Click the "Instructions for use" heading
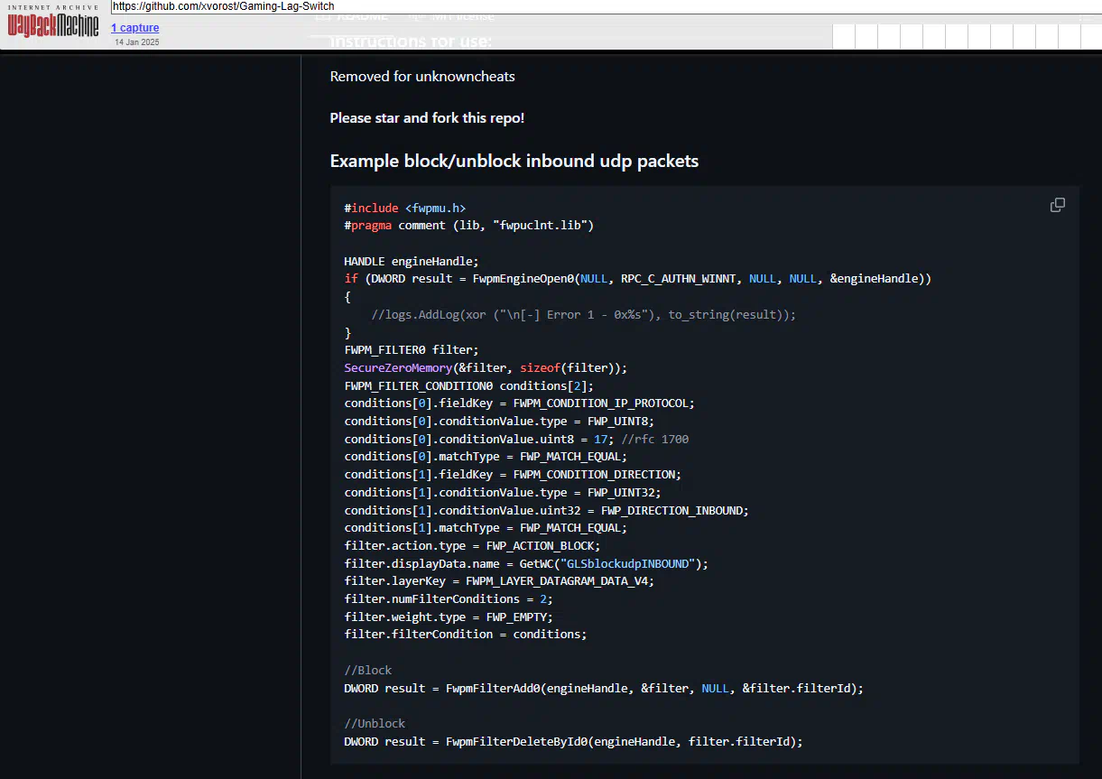1102x779 pixels. point(411,42)
